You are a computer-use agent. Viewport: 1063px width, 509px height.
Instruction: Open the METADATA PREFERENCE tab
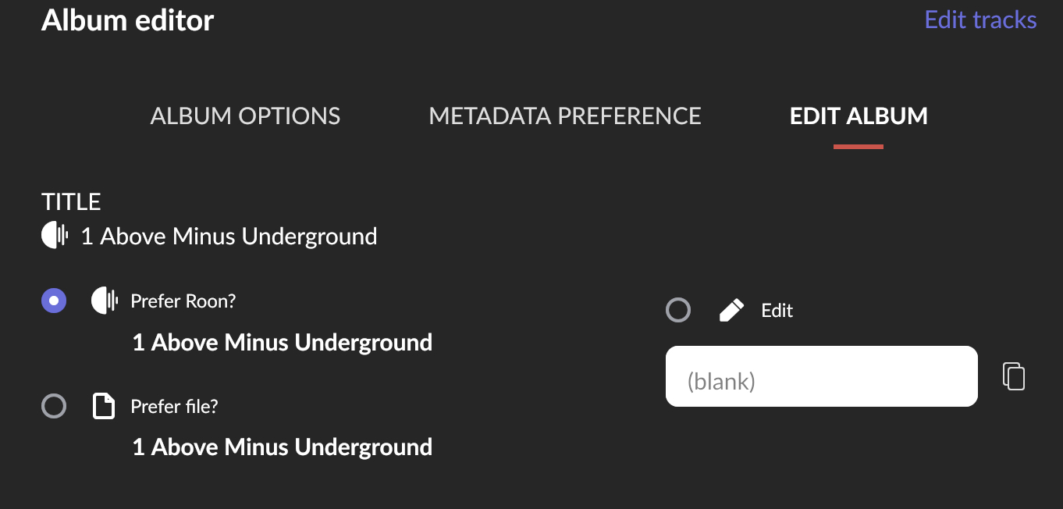pyautogui.click(x=564, y=116)
